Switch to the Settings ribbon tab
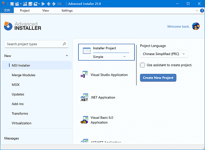205x150 pixels. [x=67, y=11]
